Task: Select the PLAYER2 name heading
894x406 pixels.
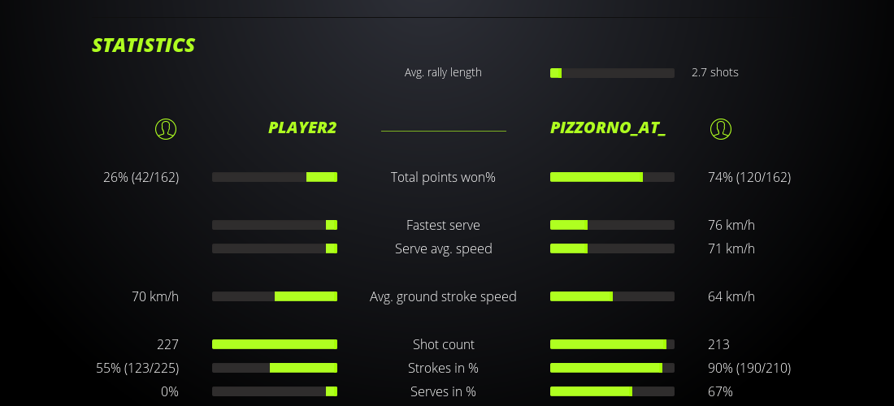Action: 302,128
